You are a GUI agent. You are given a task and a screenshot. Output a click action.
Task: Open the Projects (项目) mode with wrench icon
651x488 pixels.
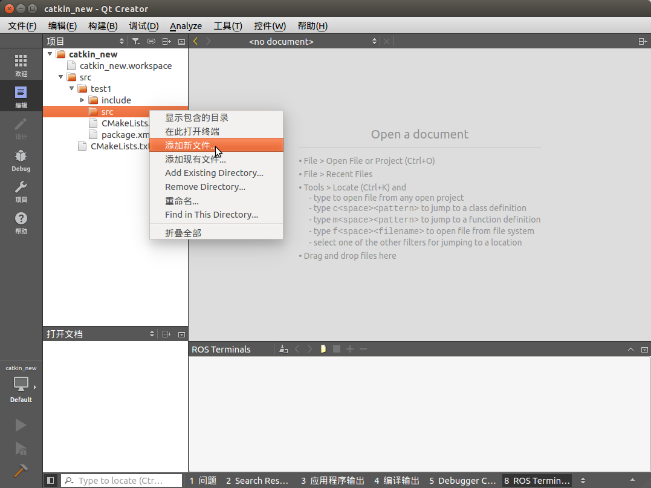tap(21, 192)
